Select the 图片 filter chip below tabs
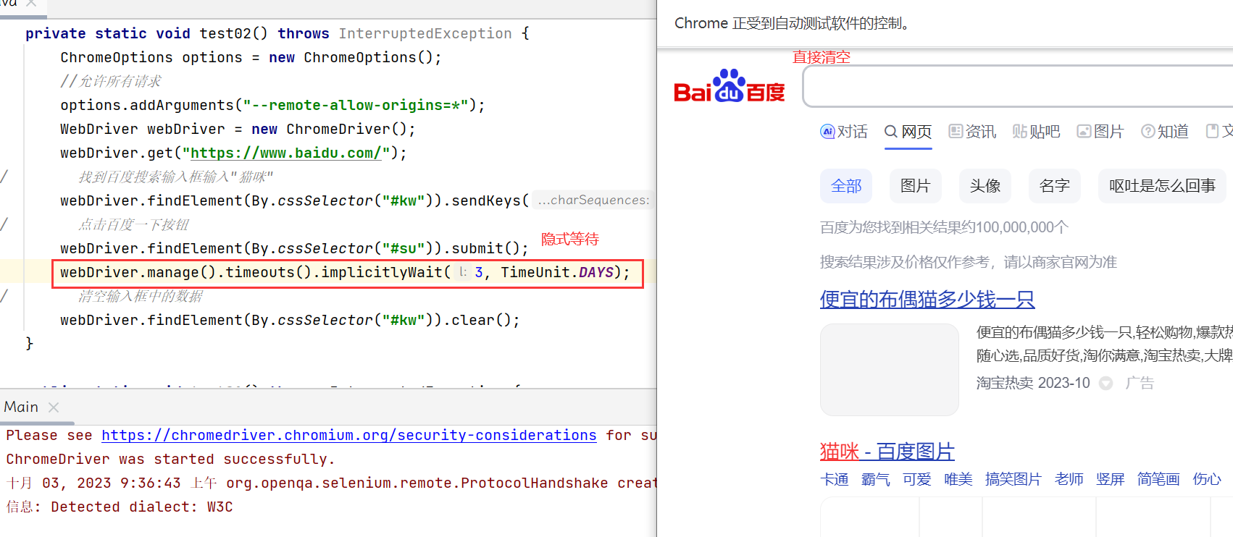This screenshot has width=1233, height=537. coord(916,186)
